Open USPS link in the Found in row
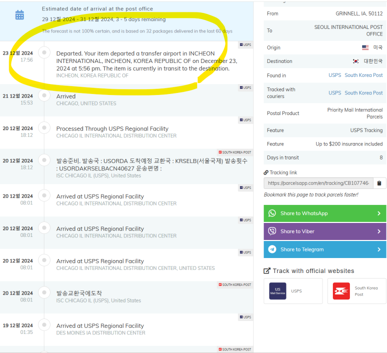Screen dimensions: 387x353 click(335, 75)
